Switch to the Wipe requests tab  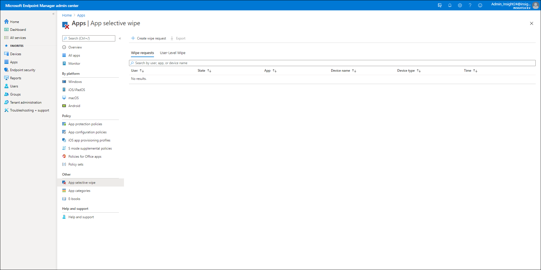(142, 53)
